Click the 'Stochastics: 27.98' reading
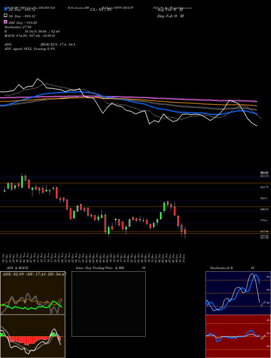271x358 pixels. click(x=17, y=27)
